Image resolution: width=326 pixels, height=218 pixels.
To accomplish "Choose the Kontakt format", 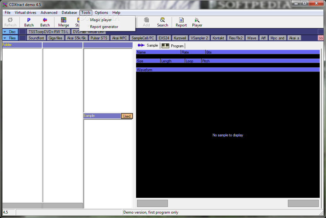I will [x=218, y=38].
